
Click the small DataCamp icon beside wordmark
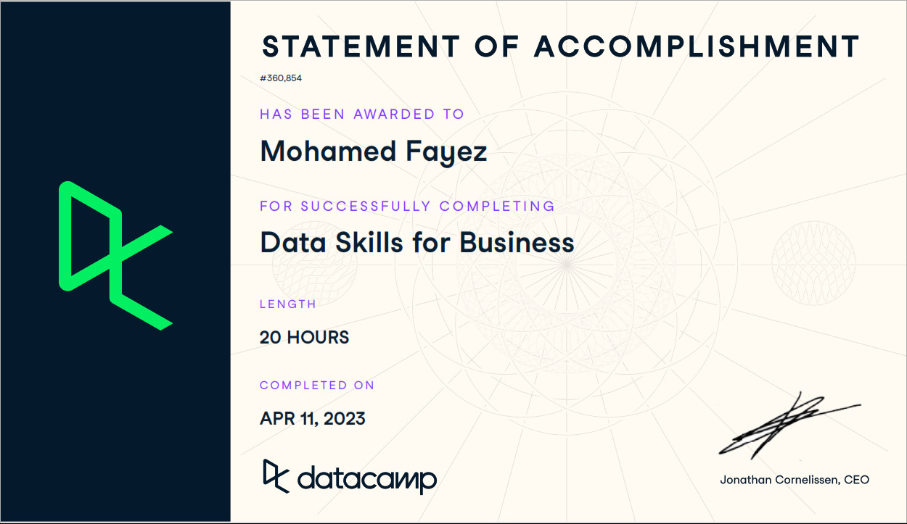point(276,475)
